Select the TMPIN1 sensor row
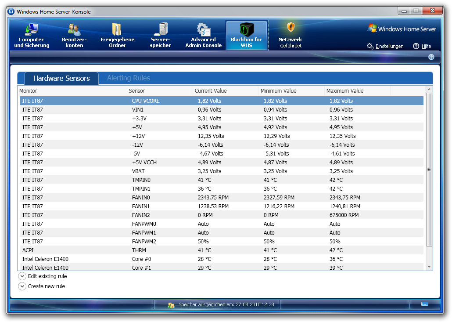Screen dimensions: 452x322 (221, 189)
